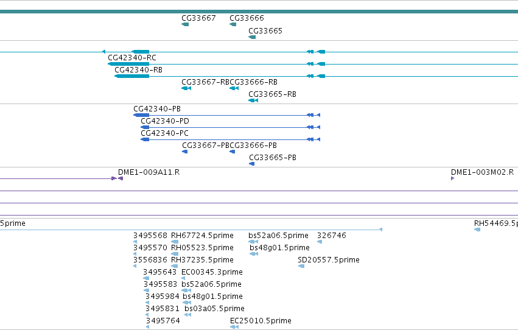Click the CG33665-RB transcript label
Image resolution: width=518 pixels, height=330 pixels.
click(272, 94)
